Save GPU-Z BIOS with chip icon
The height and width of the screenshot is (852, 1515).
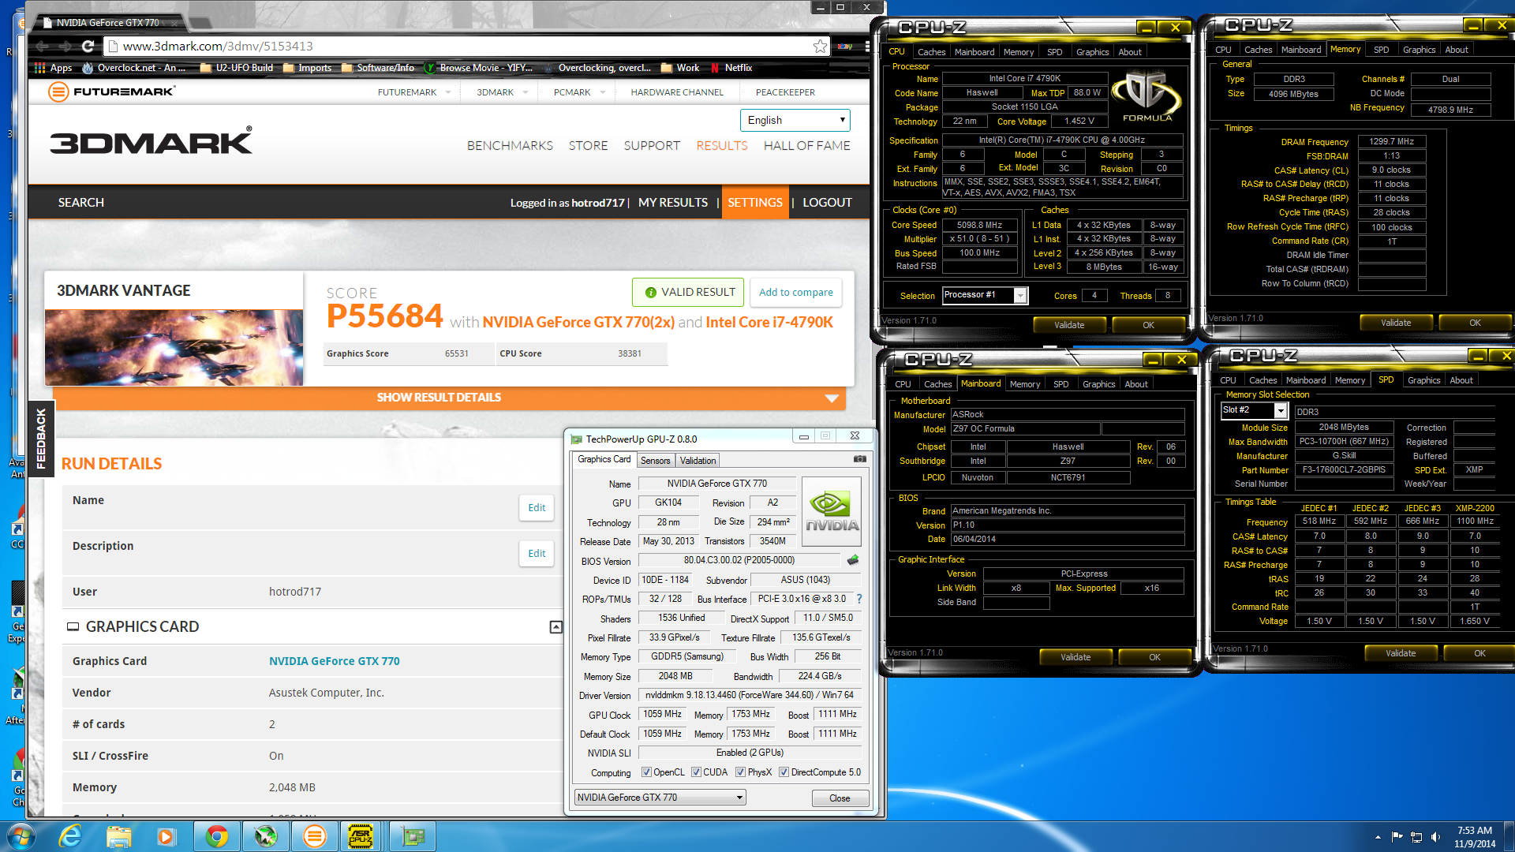[x=853, y=560]
